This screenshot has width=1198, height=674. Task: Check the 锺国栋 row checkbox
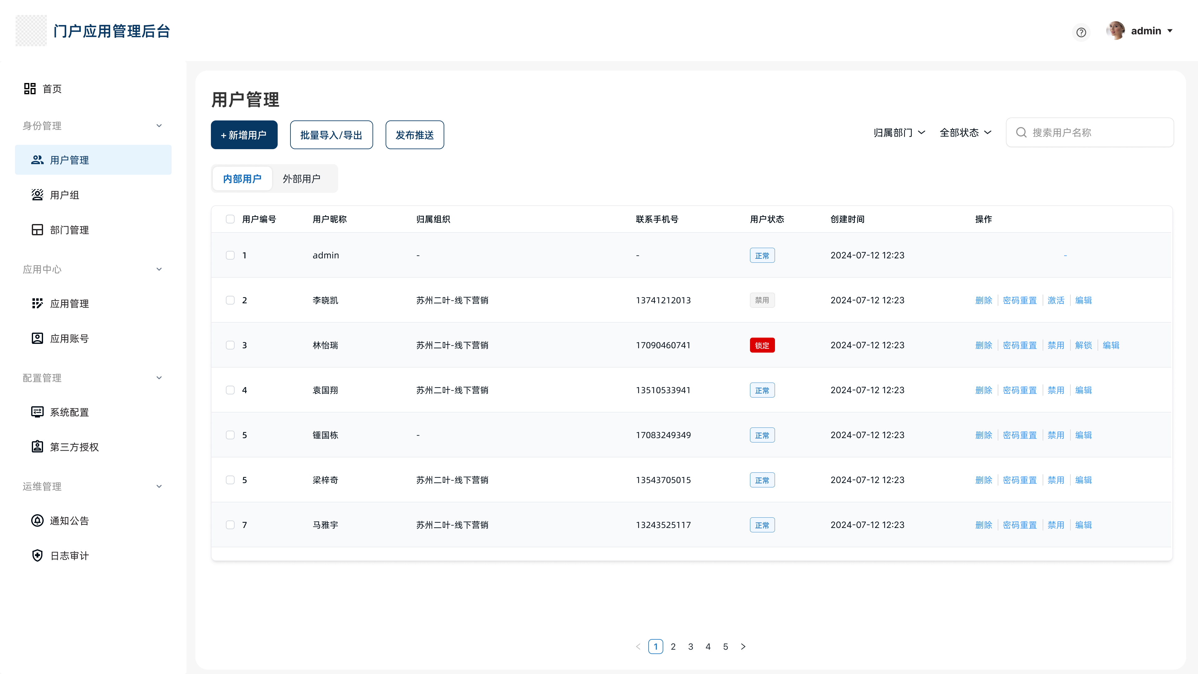coord(230,435)
